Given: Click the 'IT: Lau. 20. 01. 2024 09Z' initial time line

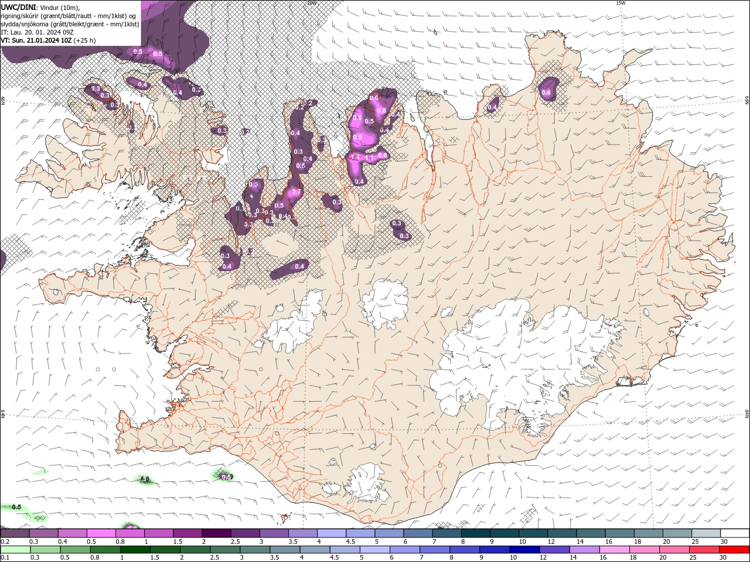Looking at the screenshot, I should point(37,32).
